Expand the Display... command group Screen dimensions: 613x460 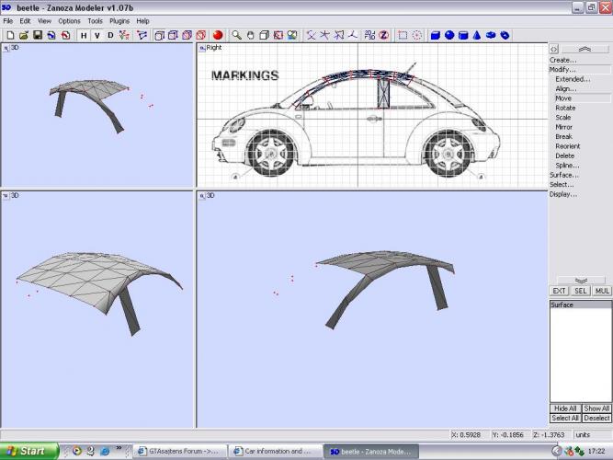pos(563,194)
